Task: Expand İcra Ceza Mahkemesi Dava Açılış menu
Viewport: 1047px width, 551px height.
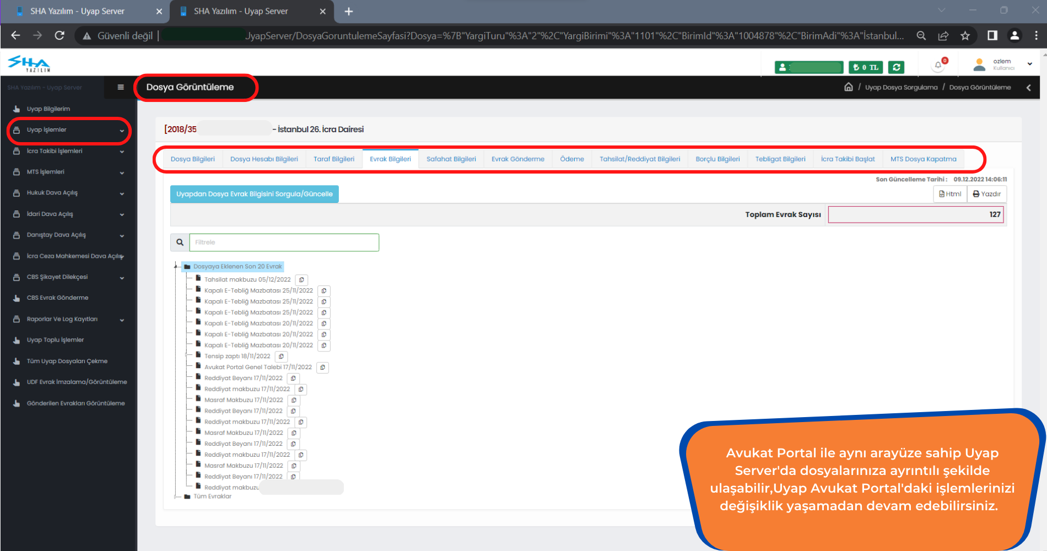Action: [x=68, y=256]
